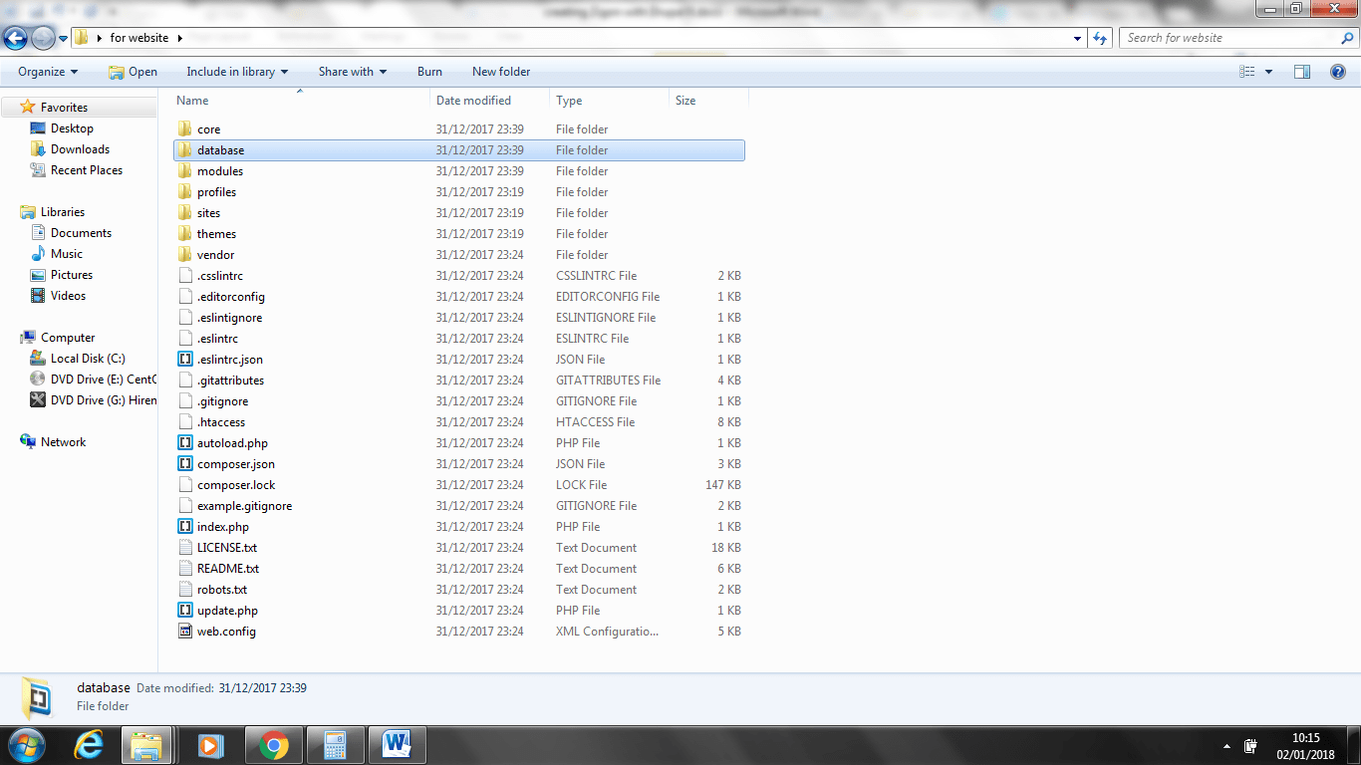Click the New folder button
This screenshot has height=765, width=1361.
pos(501,72)
